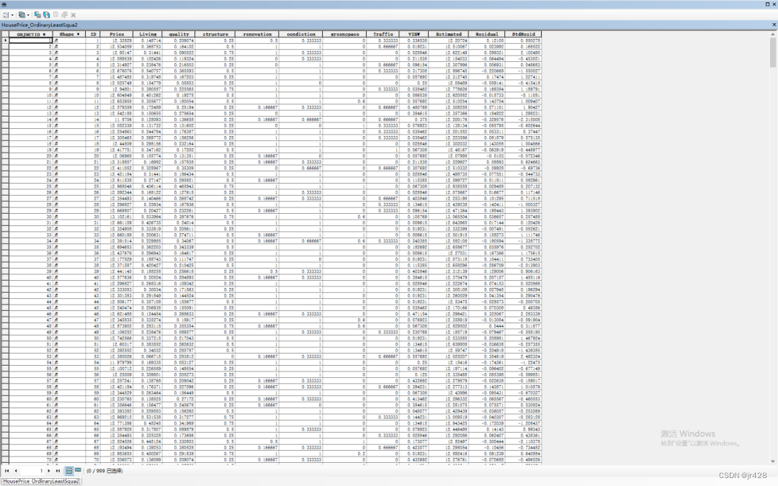Image resolution: width=778 pixels, height=486 pixels.
Task: Go to the previous record
Action: [x=15, y=471]
